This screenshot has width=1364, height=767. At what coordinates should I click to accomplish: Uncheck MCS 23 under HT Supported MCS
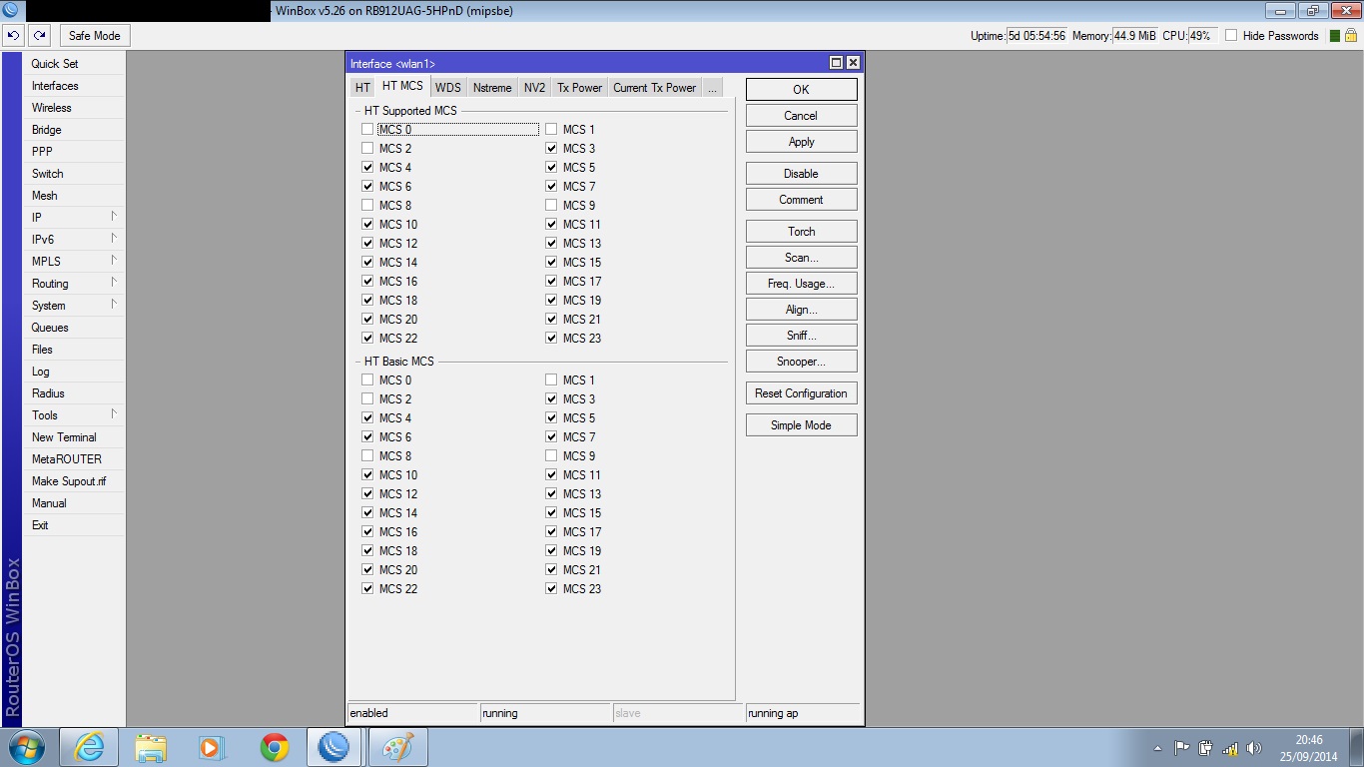click(551, 339)
